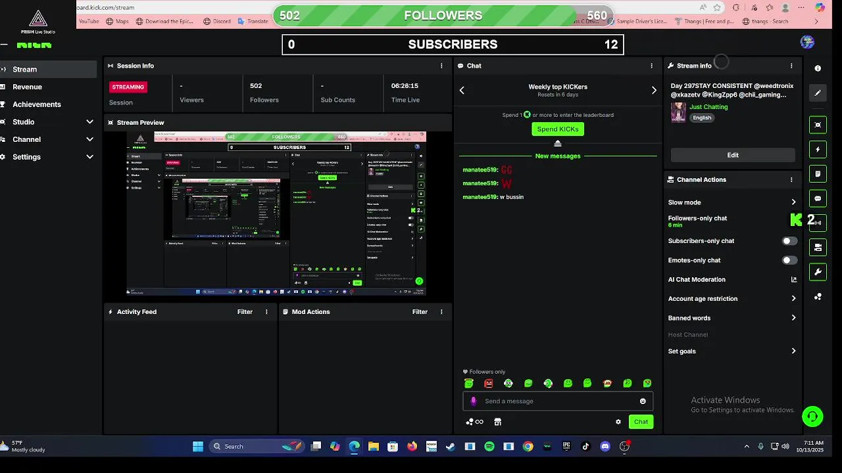
Task: Click the Followers-only chat label
Action: 697,218
